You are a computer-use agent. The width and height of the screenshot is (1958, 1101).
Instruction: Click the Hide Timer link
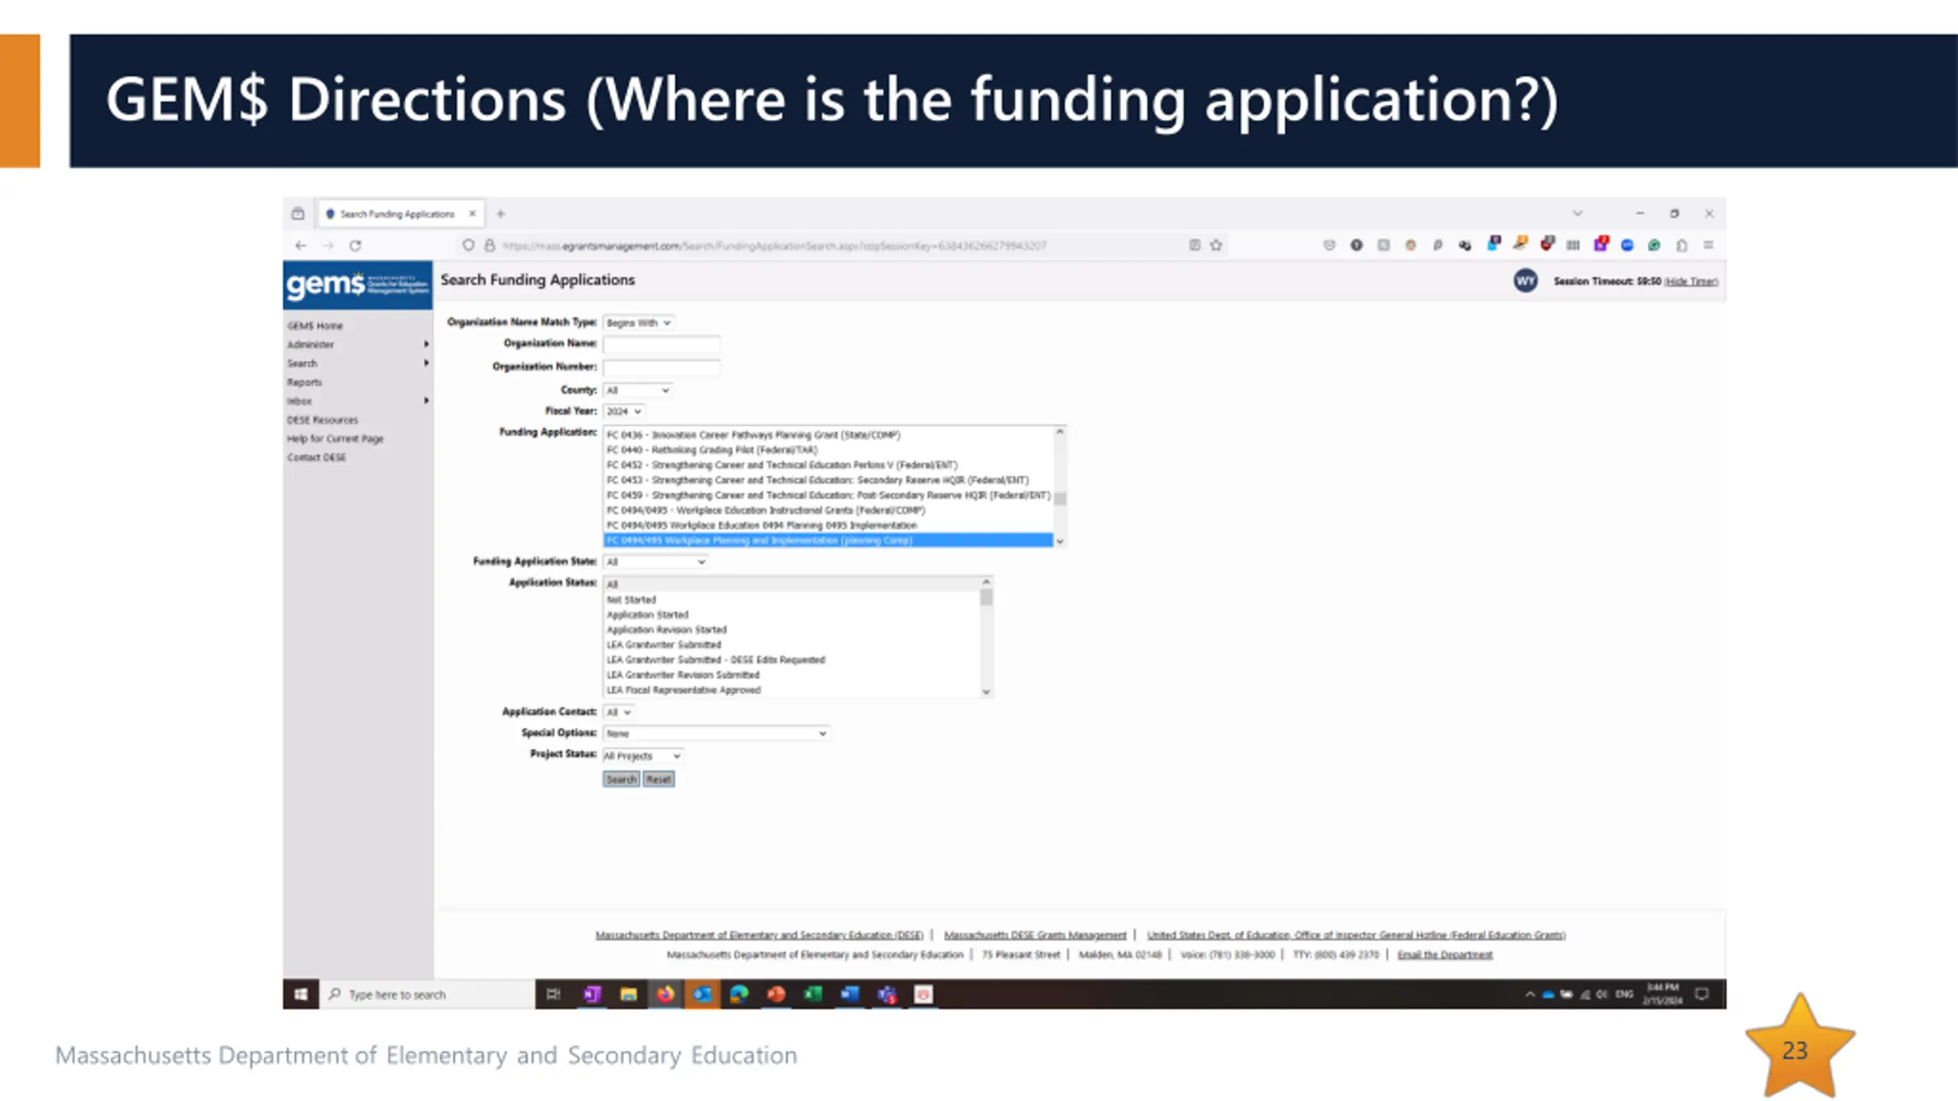(1691, 281)
